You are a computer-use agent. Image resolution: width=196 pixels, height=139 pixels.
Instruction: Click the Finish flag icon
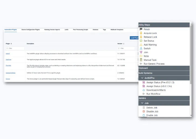pyautogui.click(x=141, y=29)
